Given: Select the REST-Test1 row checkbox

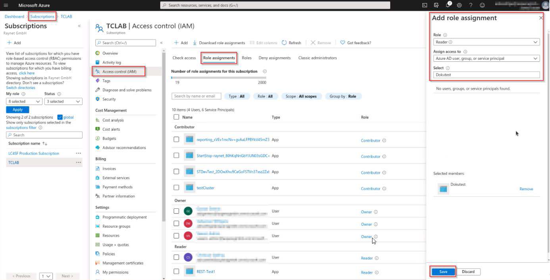Looking at the screenshot, I should (176, 272).
